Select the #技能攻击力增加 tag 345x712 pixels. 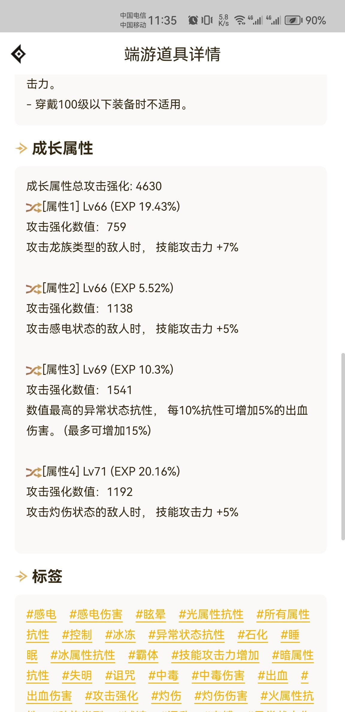tap(215, 655)
